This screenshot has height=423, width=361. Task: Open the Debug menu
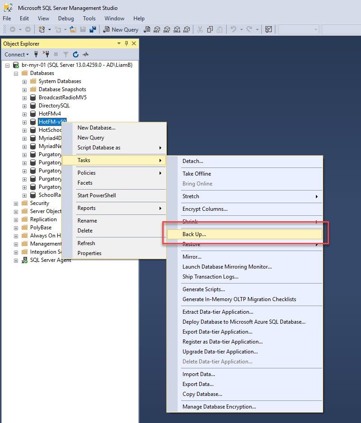click(66, 19)
